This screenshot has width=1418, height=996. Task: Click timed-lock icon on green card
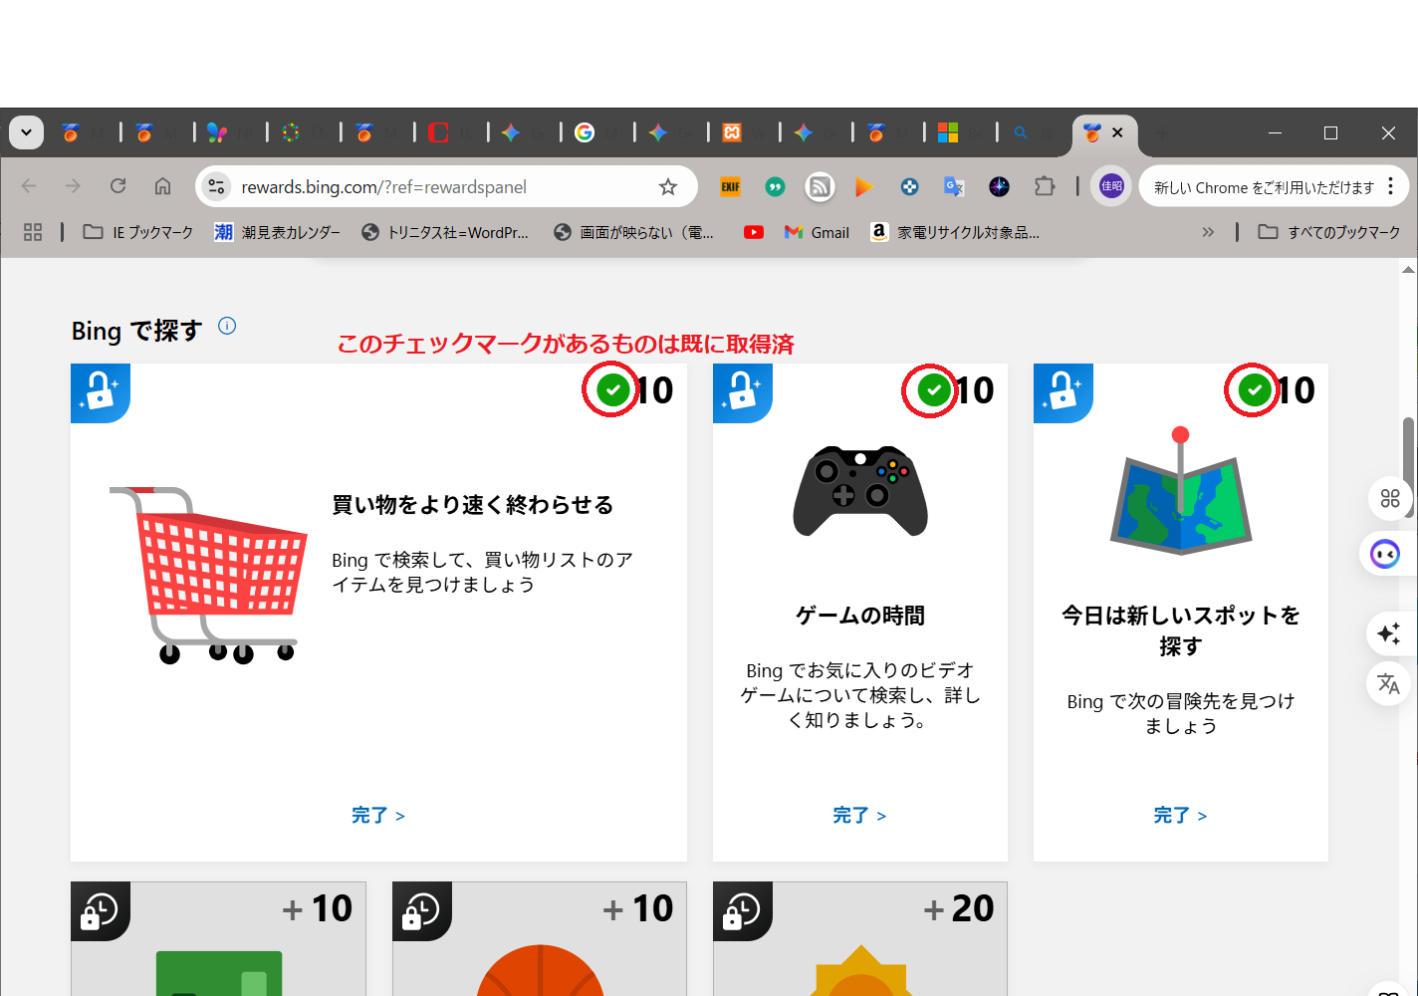tap(101, 910)
